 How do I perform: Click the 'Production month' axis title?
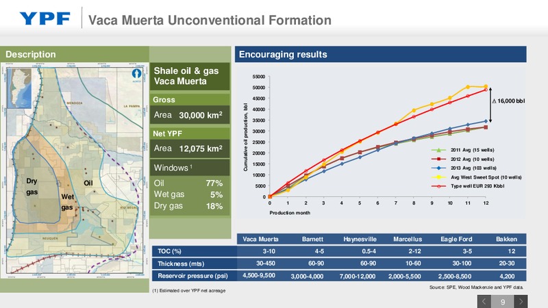(x=289, y=213)
